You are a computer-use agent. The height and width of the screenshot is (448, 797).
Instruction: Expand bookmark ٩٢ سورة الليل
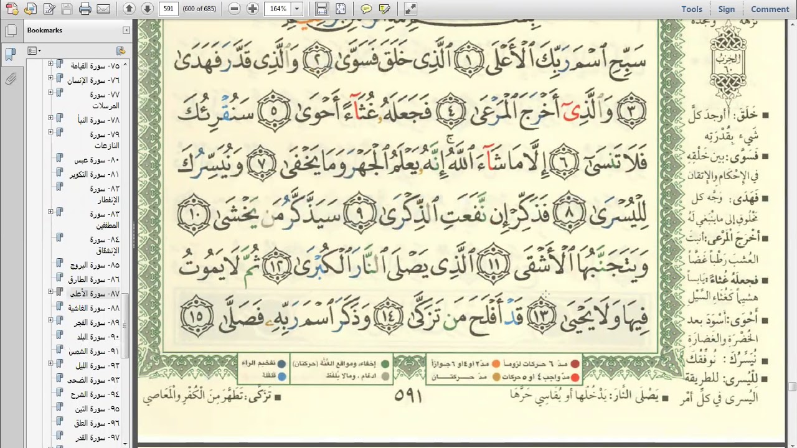pos(50,363)
